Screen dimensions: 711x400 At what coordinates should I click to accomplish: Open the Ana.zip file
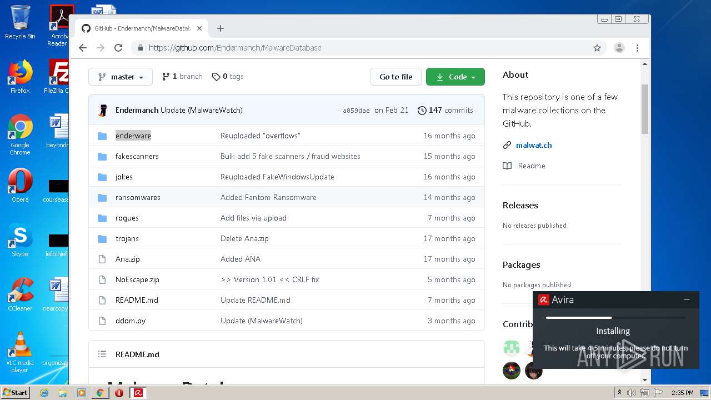click(x=128, y=259)
